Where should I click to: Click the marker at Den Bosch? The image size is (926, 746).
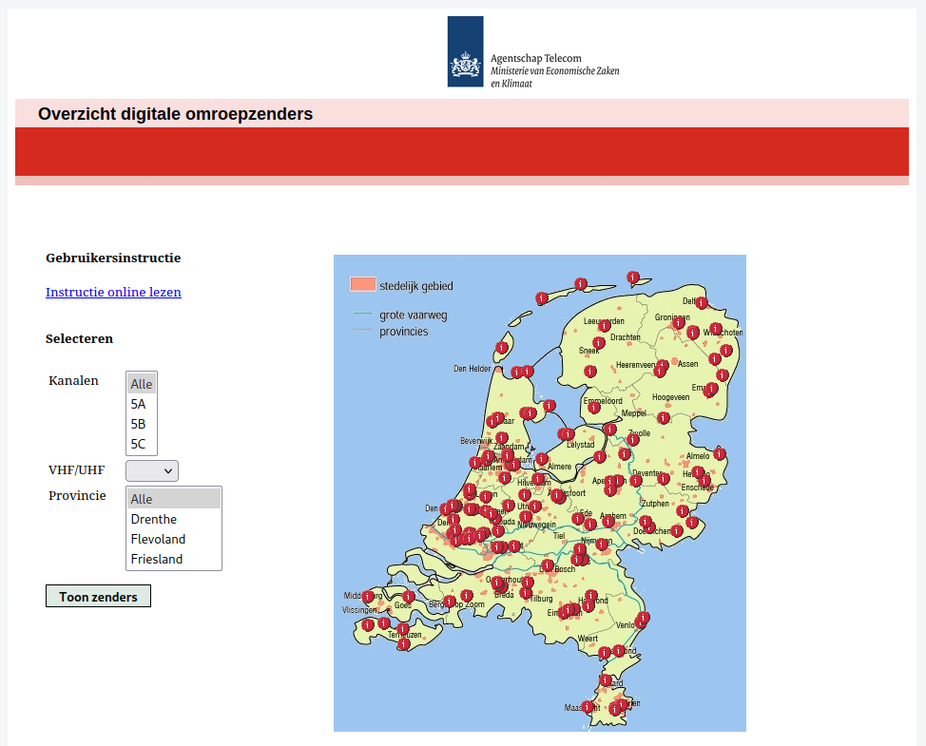pyautogui.click(x=548, y=565)
